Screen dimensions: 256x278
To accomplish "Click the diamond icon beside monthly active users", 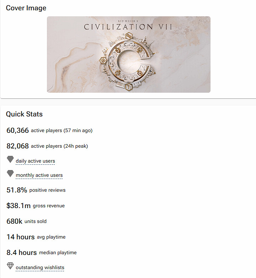I will (x=10, y=174).
